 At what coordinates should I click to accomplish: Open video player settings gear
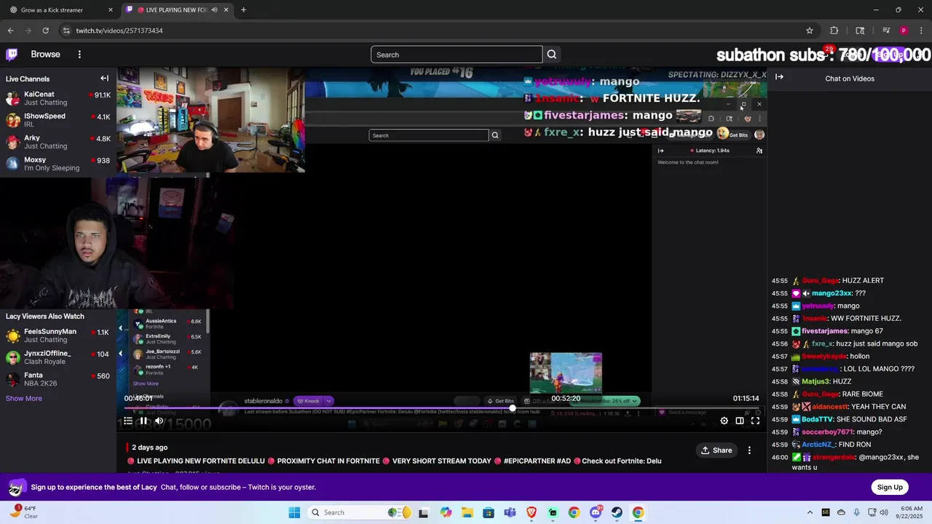point(724,421)
